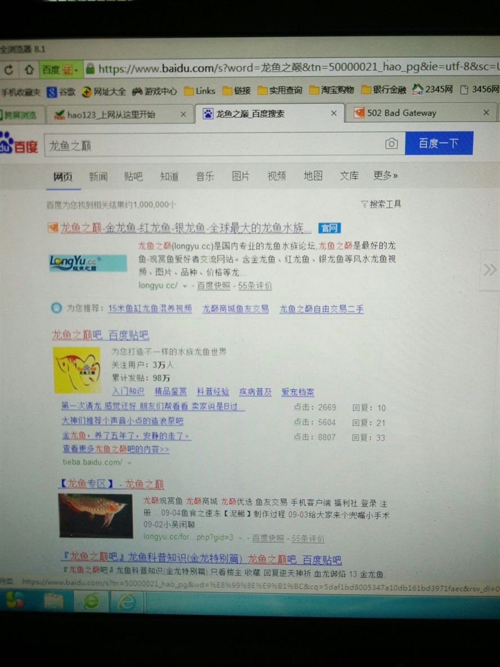Open 55条评价 for the longyu.cc/ result
The width and height of the screenshot is (500, 667).
click(x=255, y=286)
